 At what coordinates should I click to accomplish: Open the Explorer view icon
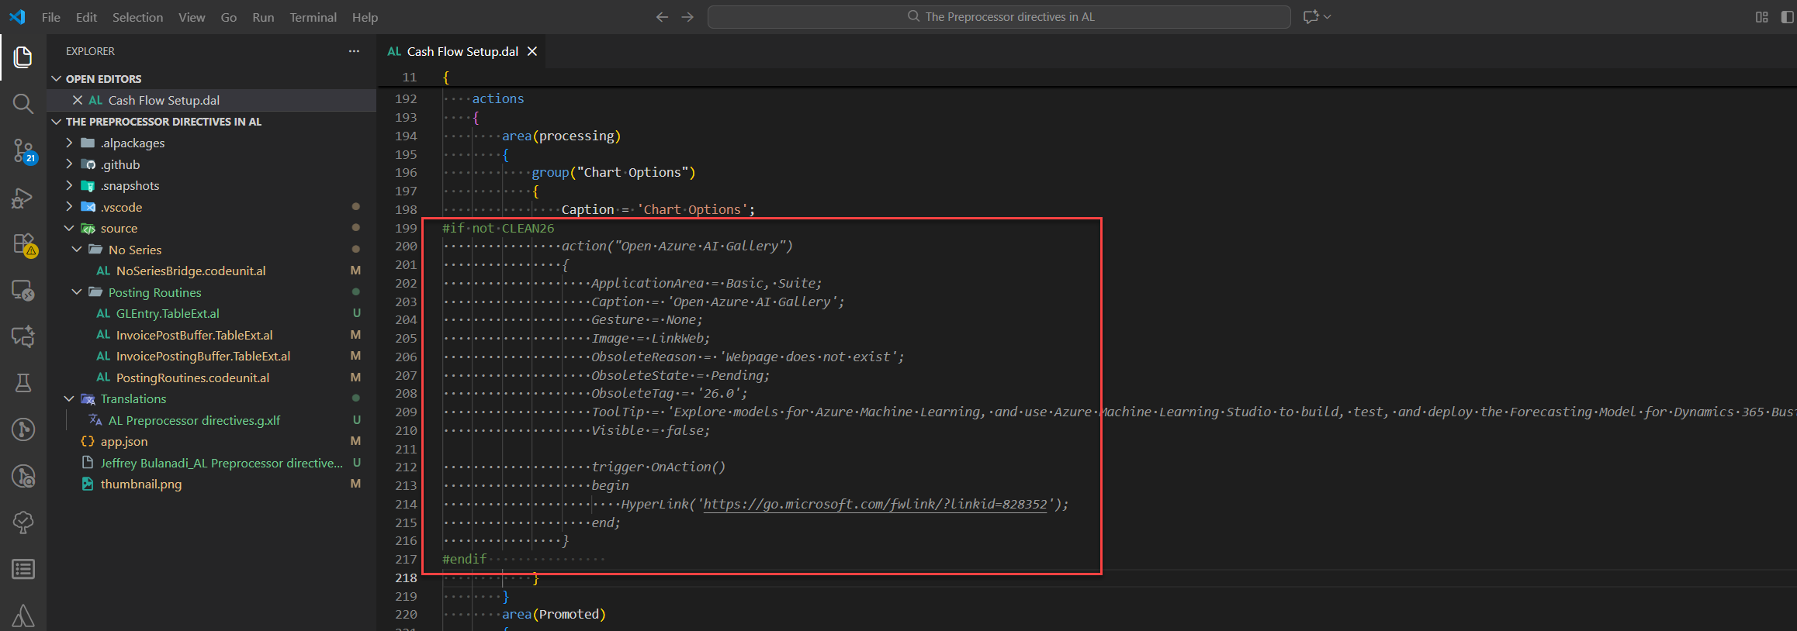tap(23, 57)
